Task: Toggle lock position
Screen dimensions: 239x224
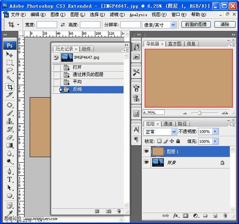Action: click(x=172, y=141)
